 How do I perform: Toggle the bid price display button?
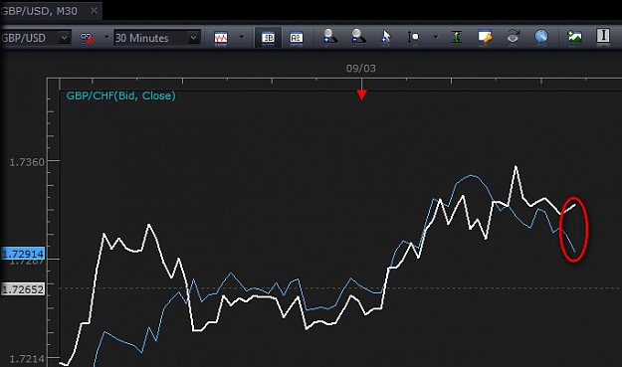(268, 38)
